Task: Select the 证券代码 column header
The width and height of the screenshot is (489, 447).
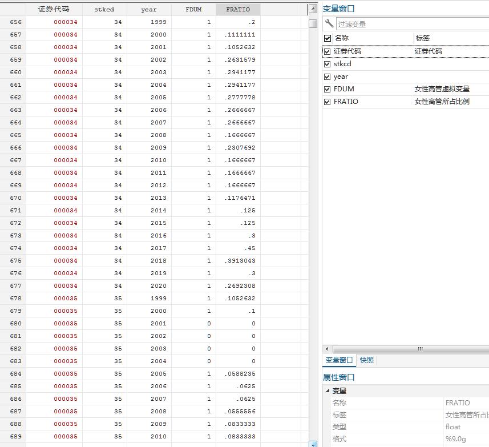Action: (x=54, y=9)
